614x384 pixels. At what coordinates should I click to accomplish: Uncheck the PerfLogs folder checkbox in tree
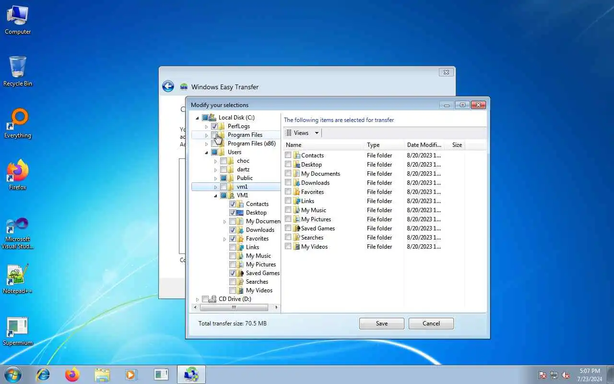coord(214,126)
